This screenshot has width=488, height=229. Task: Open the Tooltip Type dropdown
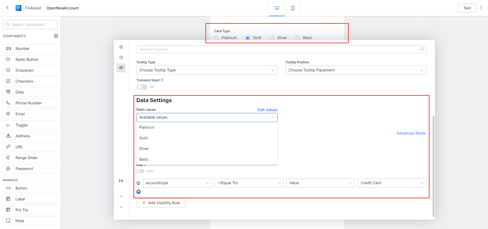tap(207, 70)
